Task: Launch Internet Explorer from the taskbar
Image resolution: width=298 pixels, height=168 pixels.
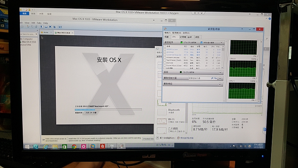Action: [x=46, y=147]
